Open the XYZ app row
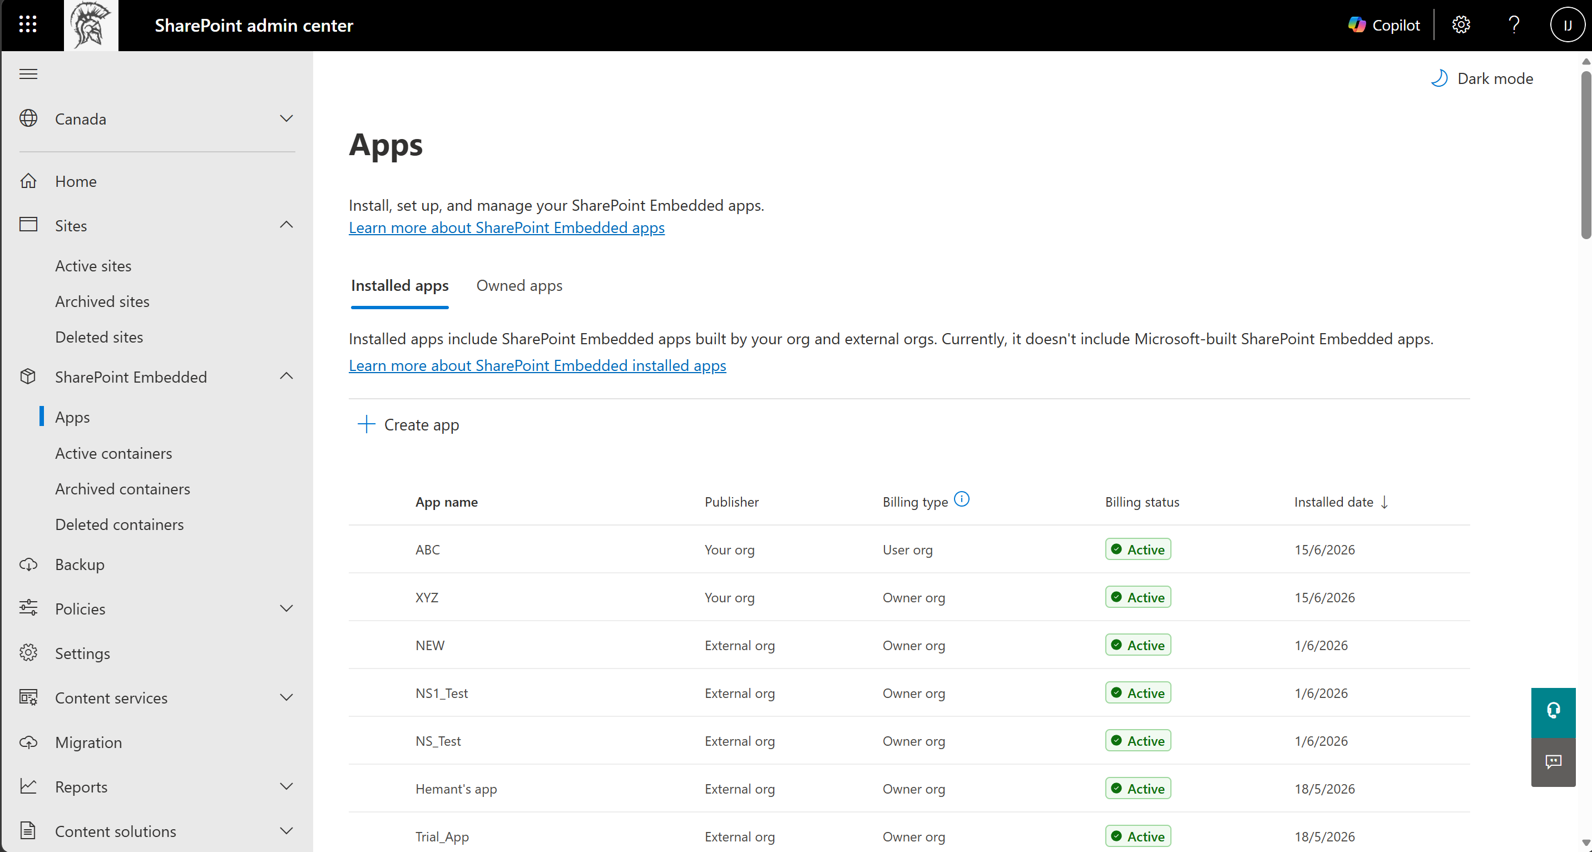This screenshot has width=1592, height=852. click(909, 597)
